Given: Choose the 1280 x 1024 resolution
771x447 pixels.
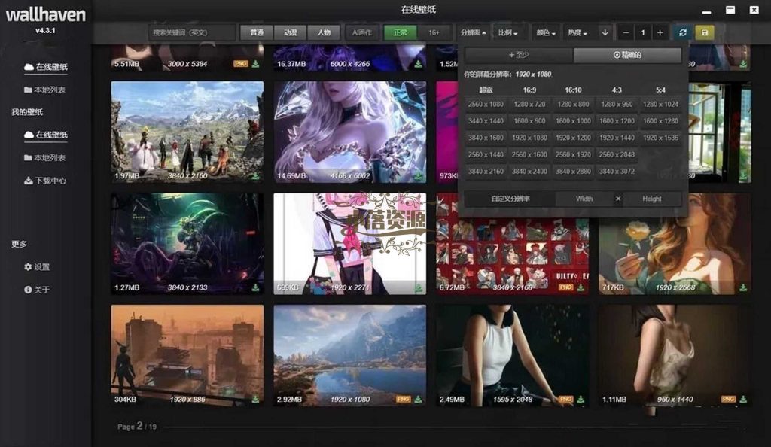Looking at the screenshot, I should (660, 104).
